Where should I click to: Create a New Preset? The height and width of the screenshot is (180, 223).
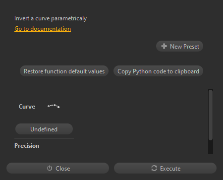[179, 46]
